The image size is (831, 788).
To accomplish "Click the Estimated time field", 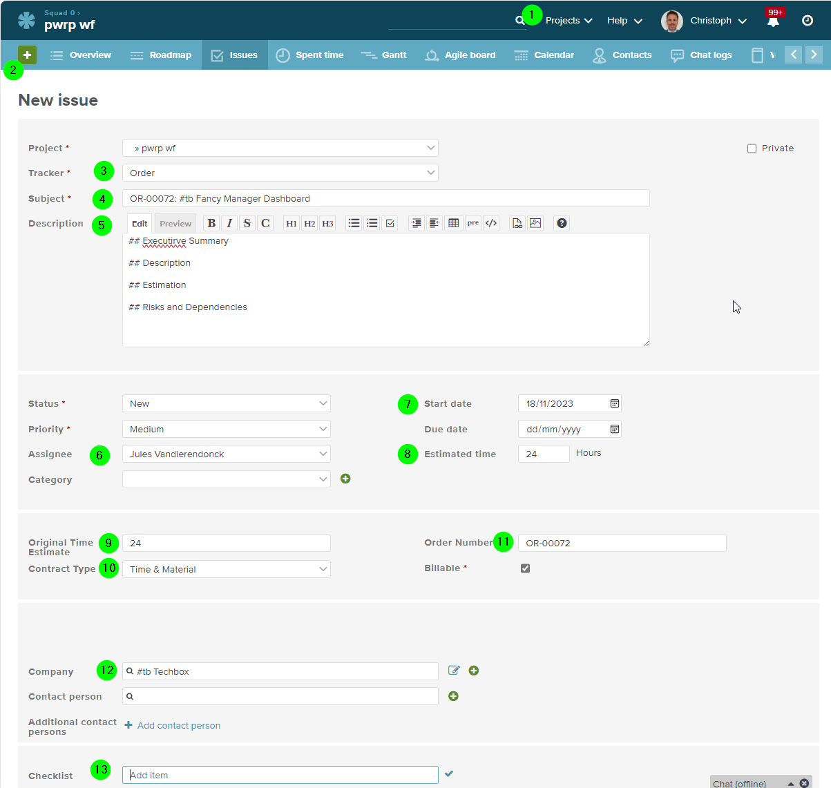I will point(544,454).
